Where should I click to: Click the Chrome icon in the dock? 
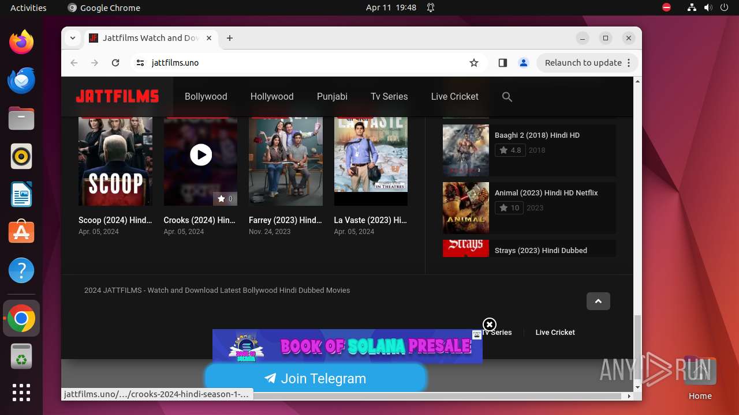tap(21, 318)
